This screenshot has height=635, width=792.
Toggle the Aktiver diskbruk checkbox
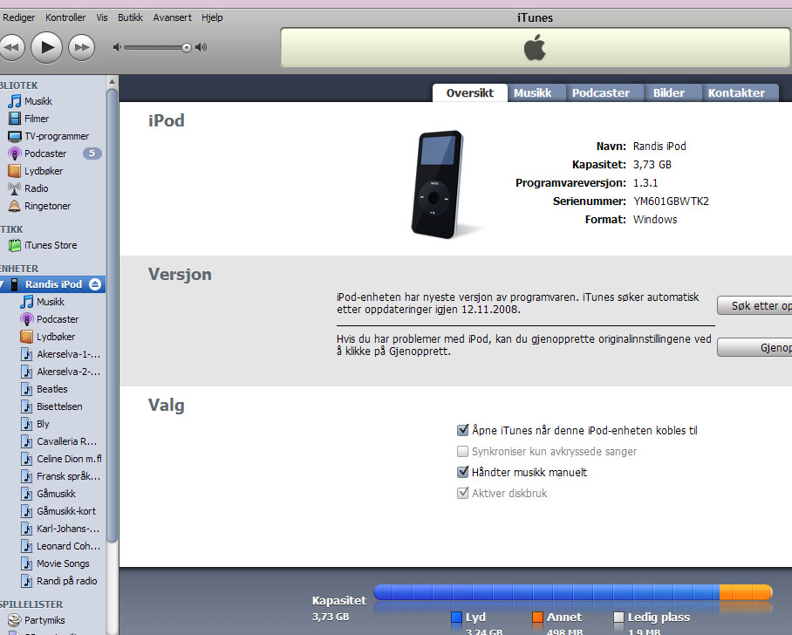tap(462, 493)
